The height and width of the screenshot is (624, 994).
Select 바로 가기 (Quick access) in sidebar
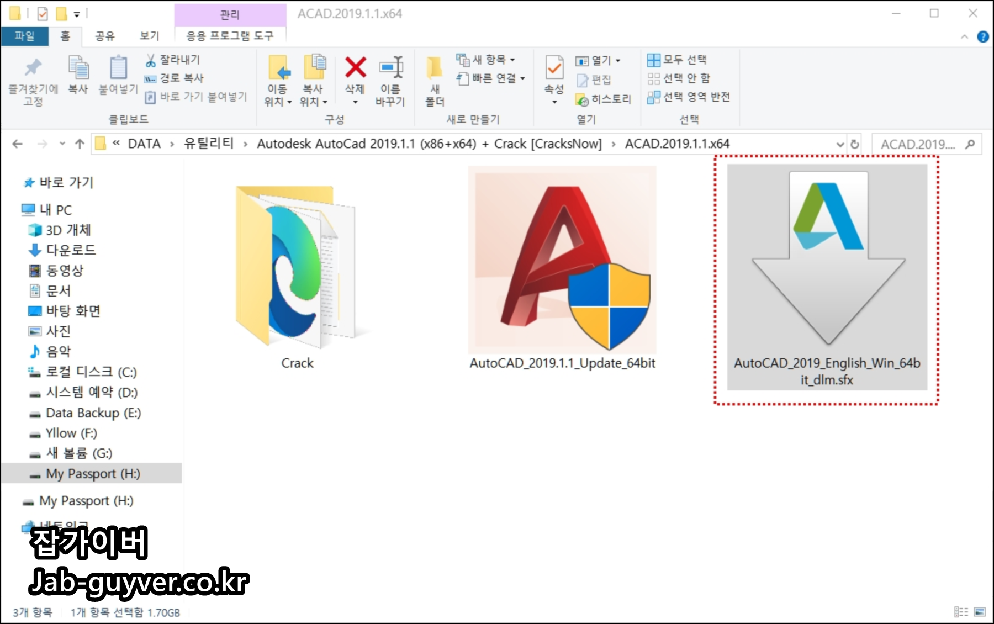click(59, 183)
